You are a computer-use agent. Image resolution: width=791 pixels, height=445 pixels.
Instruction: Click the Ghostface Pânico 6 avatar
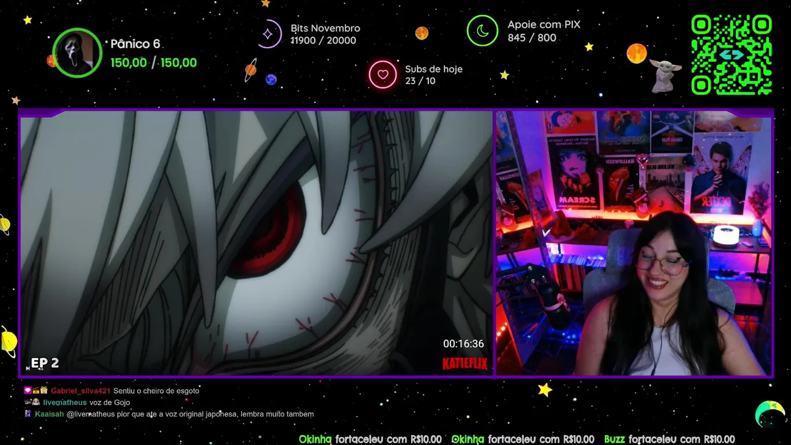pos(77,53)
